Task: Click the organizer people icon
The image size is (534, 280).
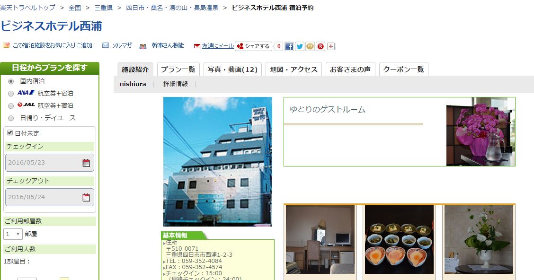Action: (143, 46)
